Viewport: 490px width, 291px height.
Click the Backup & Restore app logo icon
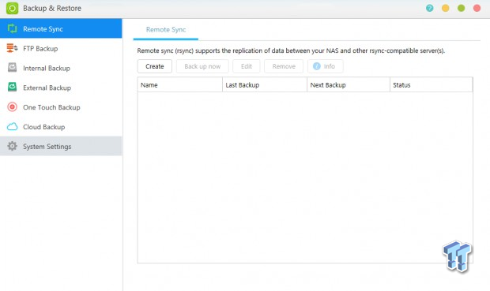(12, 8)
